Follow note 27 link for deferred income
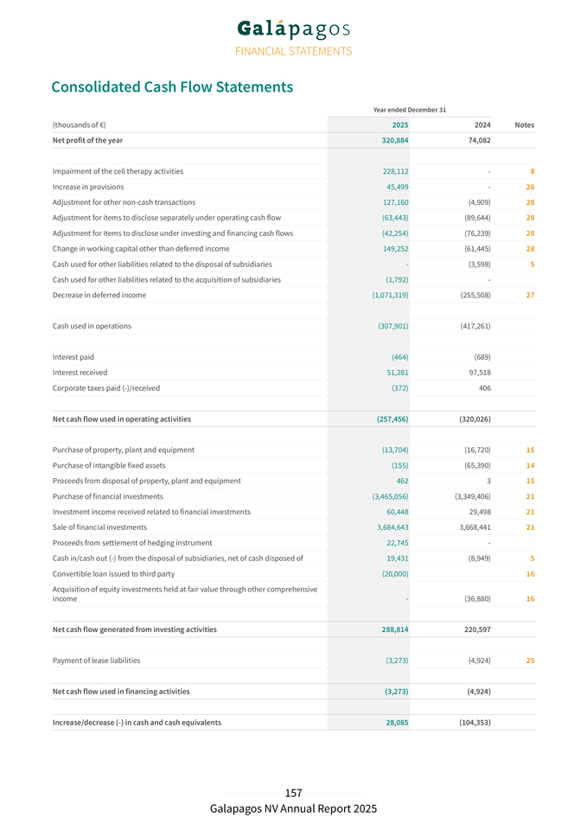587x830 pixels. (529, 295)
